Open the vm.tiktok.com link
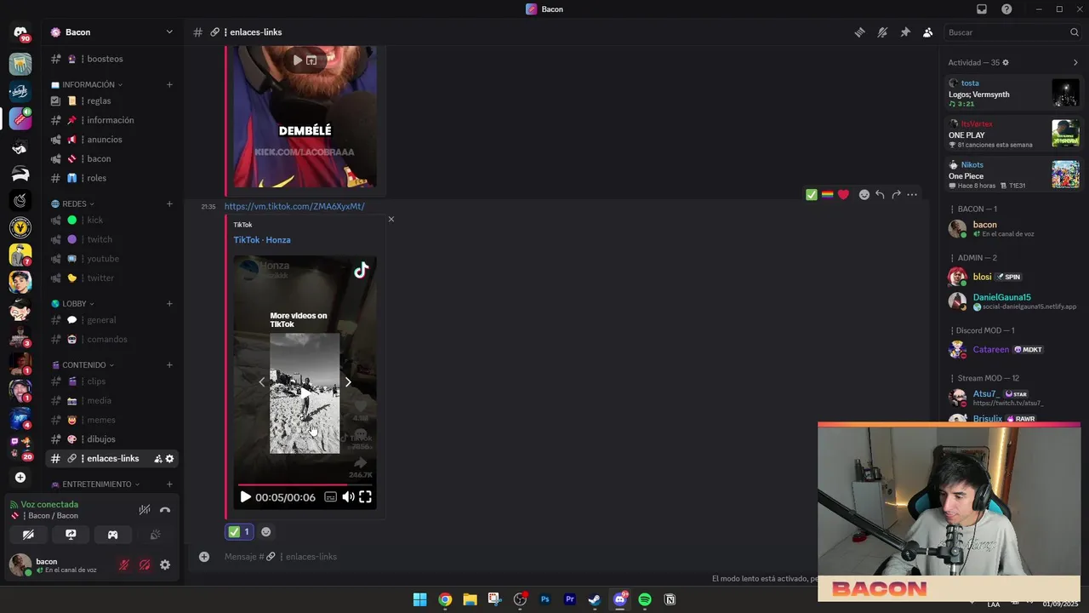This screenshot has height=613, width=1089. (294, 207)
